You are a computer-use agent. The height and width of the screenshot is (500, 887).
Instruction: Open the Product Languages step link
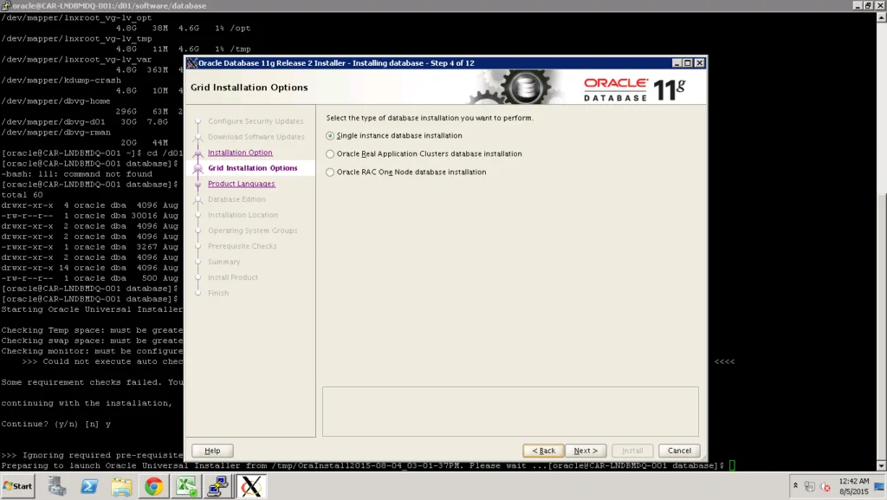click(x=241, y=184)
